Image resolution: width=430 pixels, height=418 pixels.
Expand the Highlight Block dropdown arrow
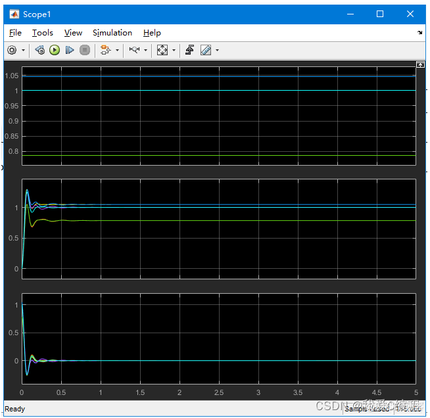[118, 50]
